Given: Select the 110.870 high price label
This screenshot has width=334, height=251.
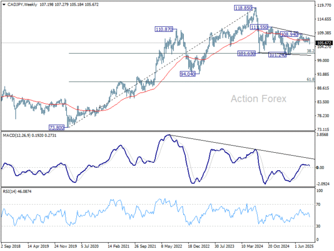Looking at the screenshot, I should [x=166, y=28].
